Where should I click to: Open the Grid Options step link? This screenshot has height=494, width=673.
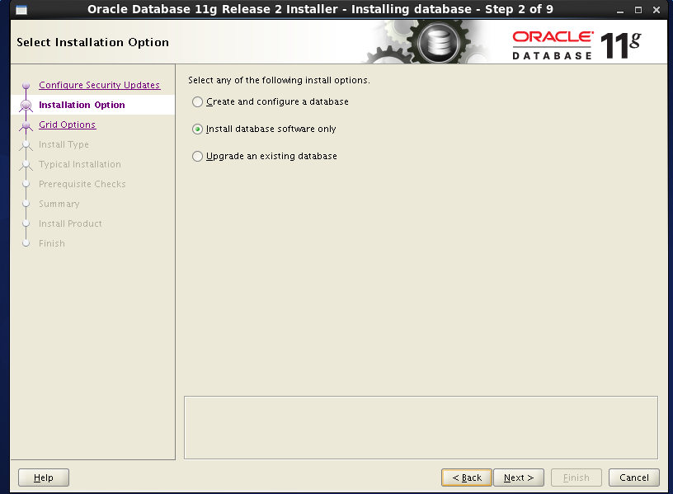click(x=67, y=125)
